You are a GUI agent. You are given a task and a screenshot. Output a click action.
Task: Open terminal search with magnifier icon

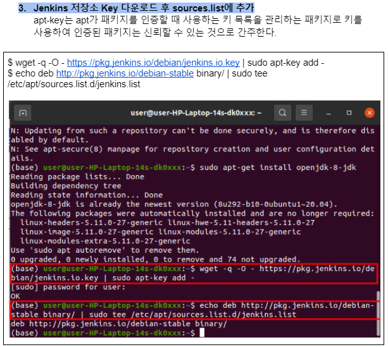(x=282, y=113)
